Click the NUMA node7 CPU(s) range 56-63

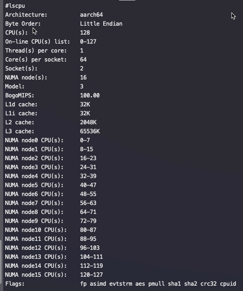tap(88, 203)
